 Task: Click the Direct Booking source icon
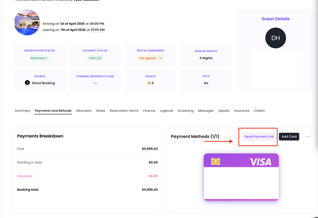click(x=28, y=83)
